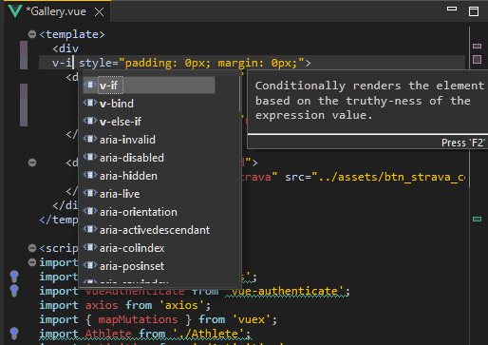The height and width of the screenshot is (345, 488).
Task: Pick aria-posinset from completion popup
Action: (149, 266)
